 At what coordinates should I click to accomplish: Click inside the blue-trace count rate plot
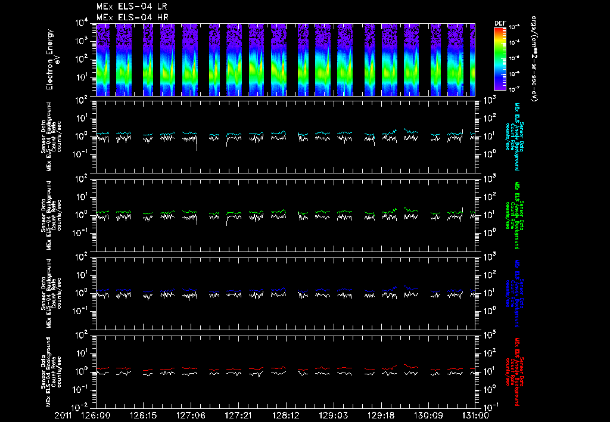[285, 293]
